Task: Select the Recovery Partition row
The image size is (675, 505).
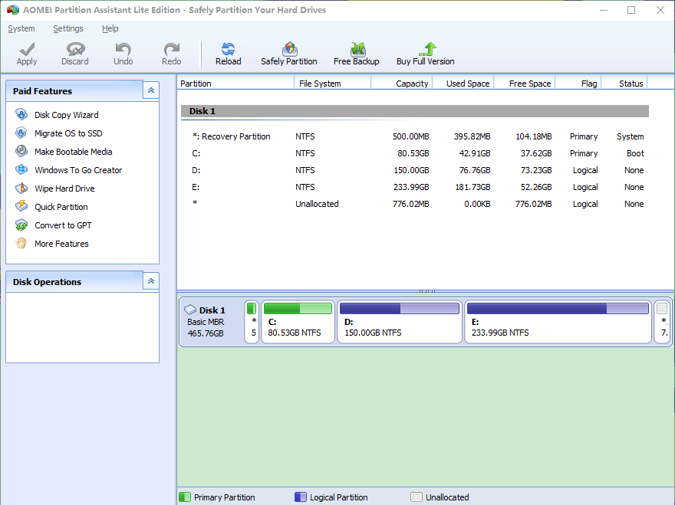Action: pos(414,136)
